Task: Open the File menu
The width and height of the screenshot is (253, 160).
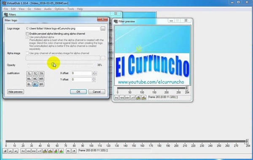Action: coord(5,9)
